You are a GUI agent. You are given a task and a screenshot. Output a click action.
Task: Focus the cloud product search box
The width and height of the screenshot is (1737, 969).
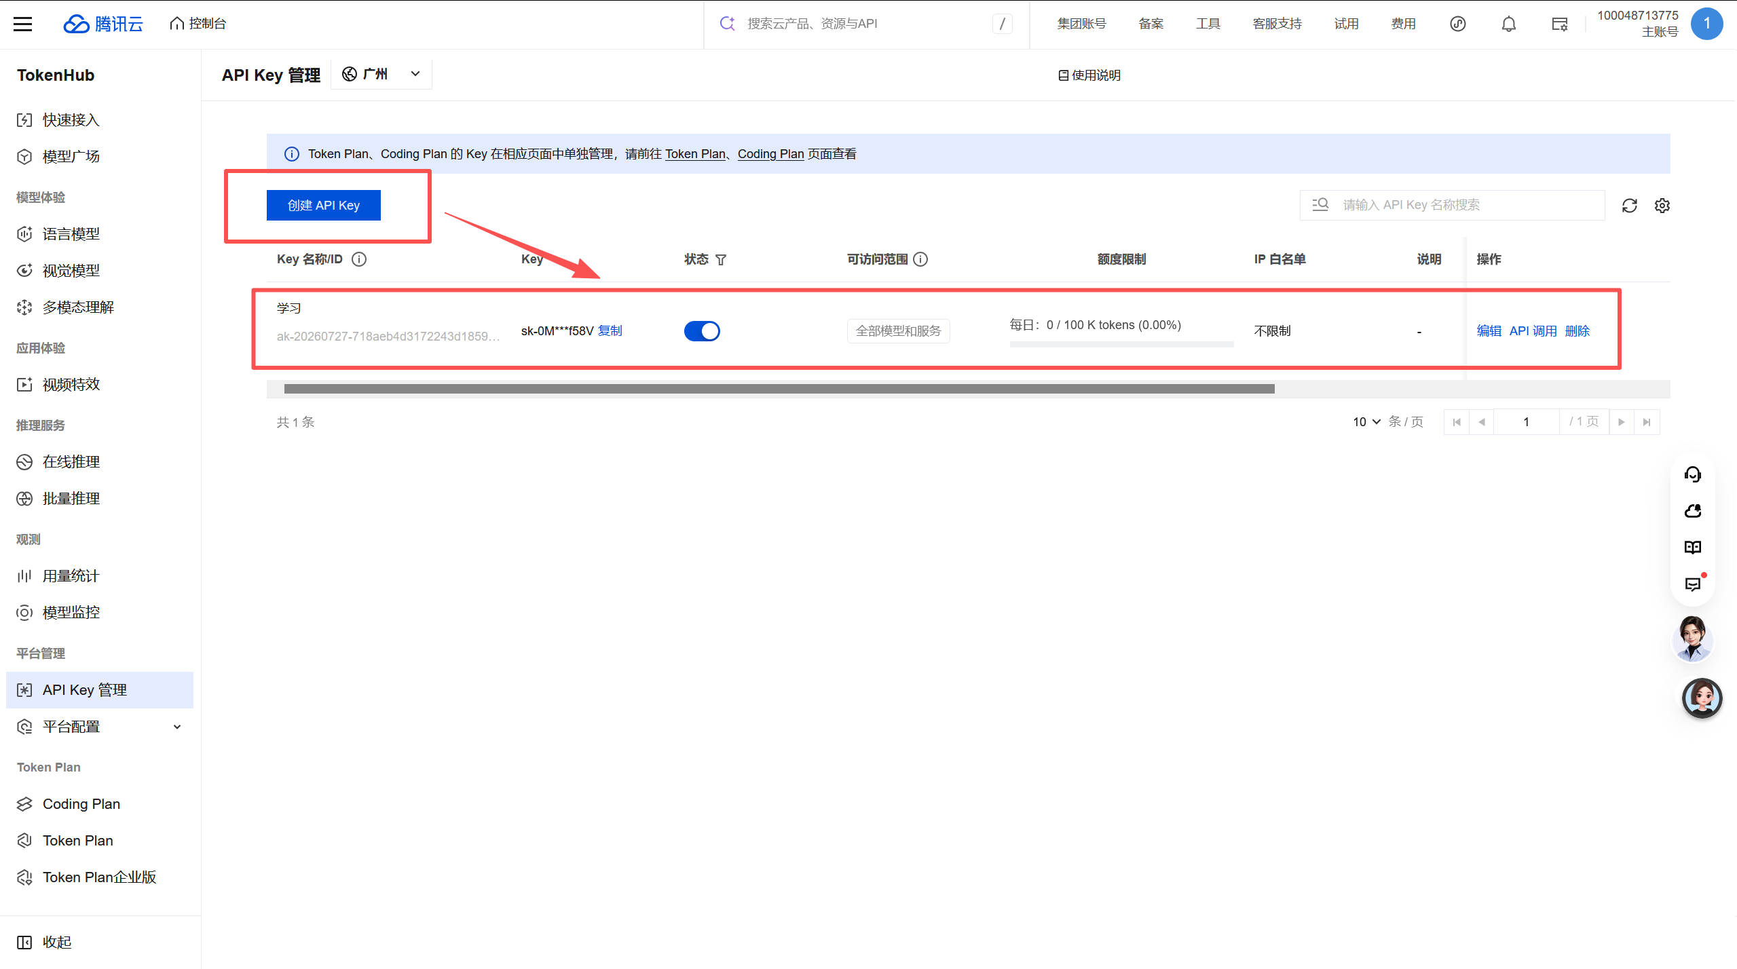(866, 24)
